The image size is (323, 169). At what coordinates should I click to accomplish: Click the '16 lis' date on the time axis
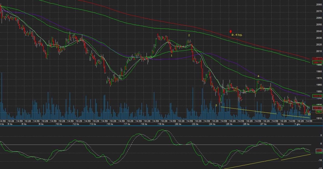pyautogui.click(x=109, y=124)
